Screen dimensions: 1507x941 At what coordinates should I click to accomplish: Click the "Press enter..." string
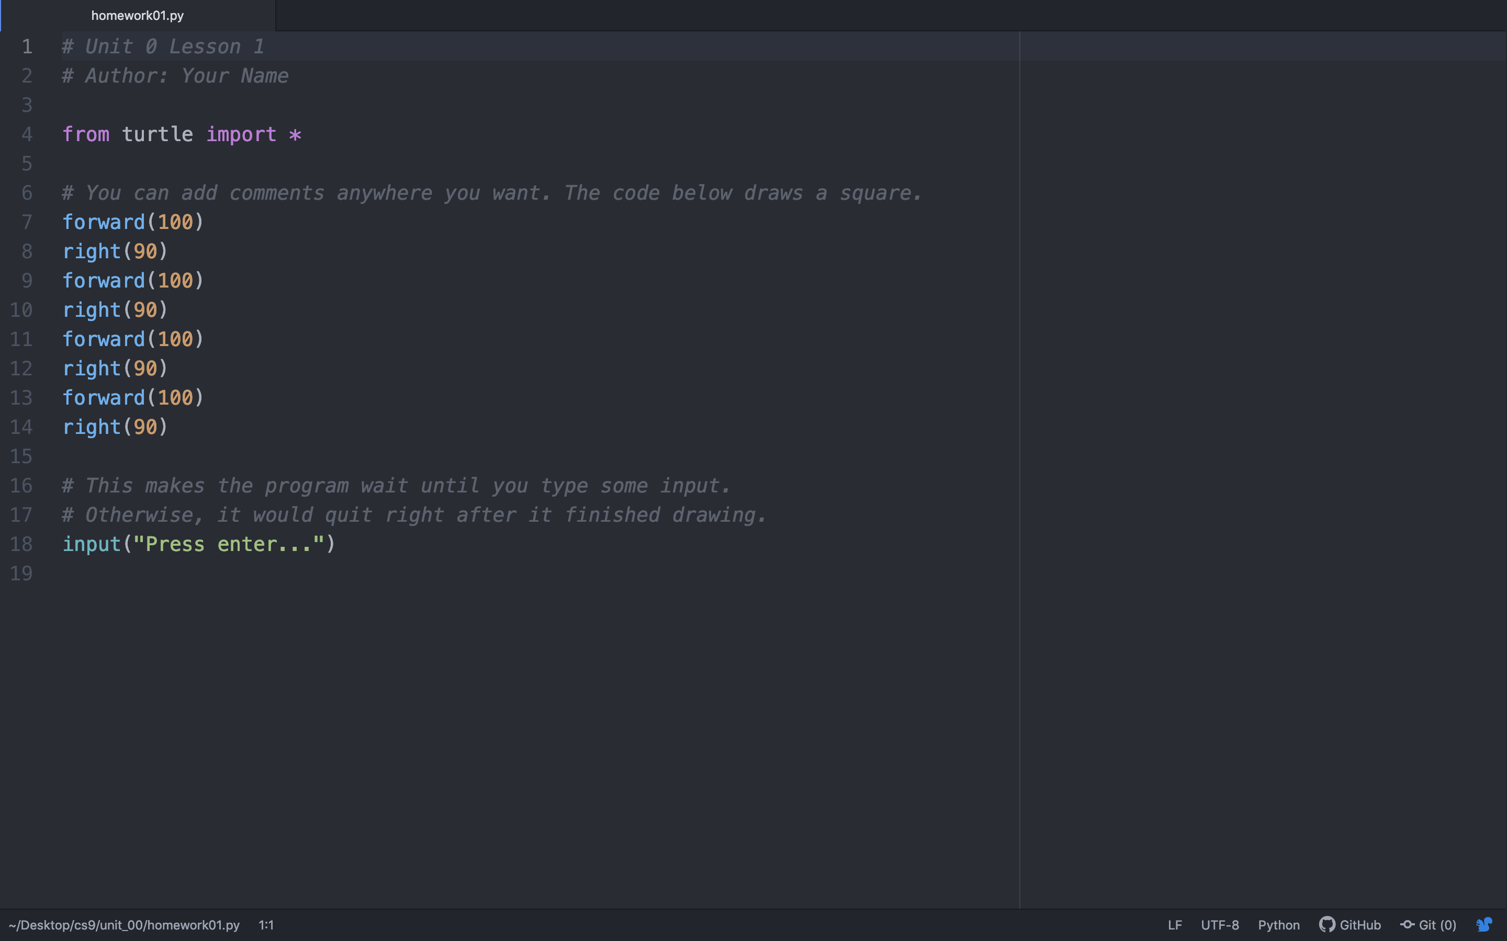(228, 544)
